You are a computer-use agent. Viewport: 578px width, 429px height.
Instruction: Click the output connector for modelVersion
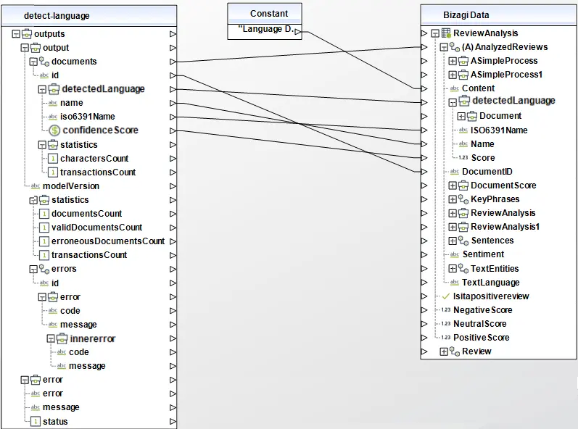[173, 186]
